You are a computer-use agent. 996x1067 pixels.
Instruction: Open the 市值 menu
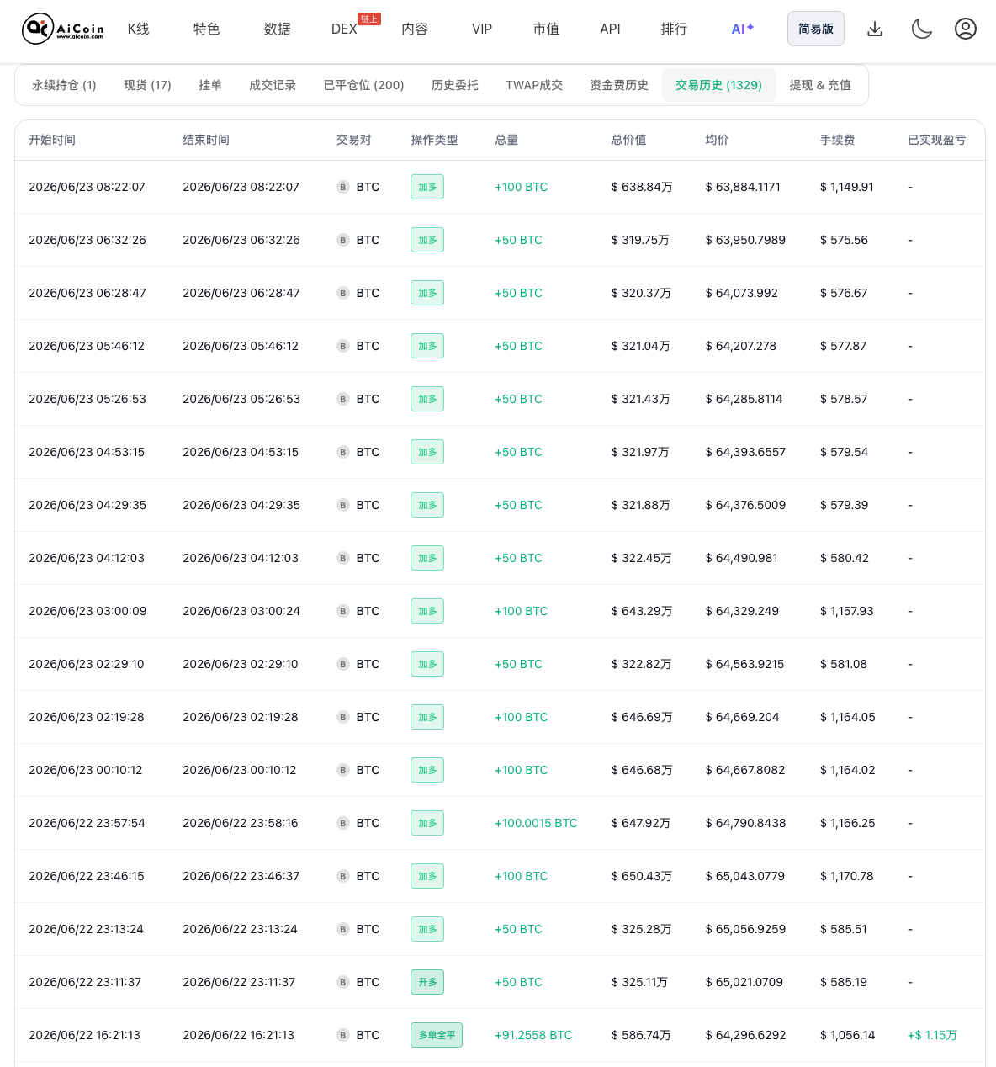coord(546,29)
